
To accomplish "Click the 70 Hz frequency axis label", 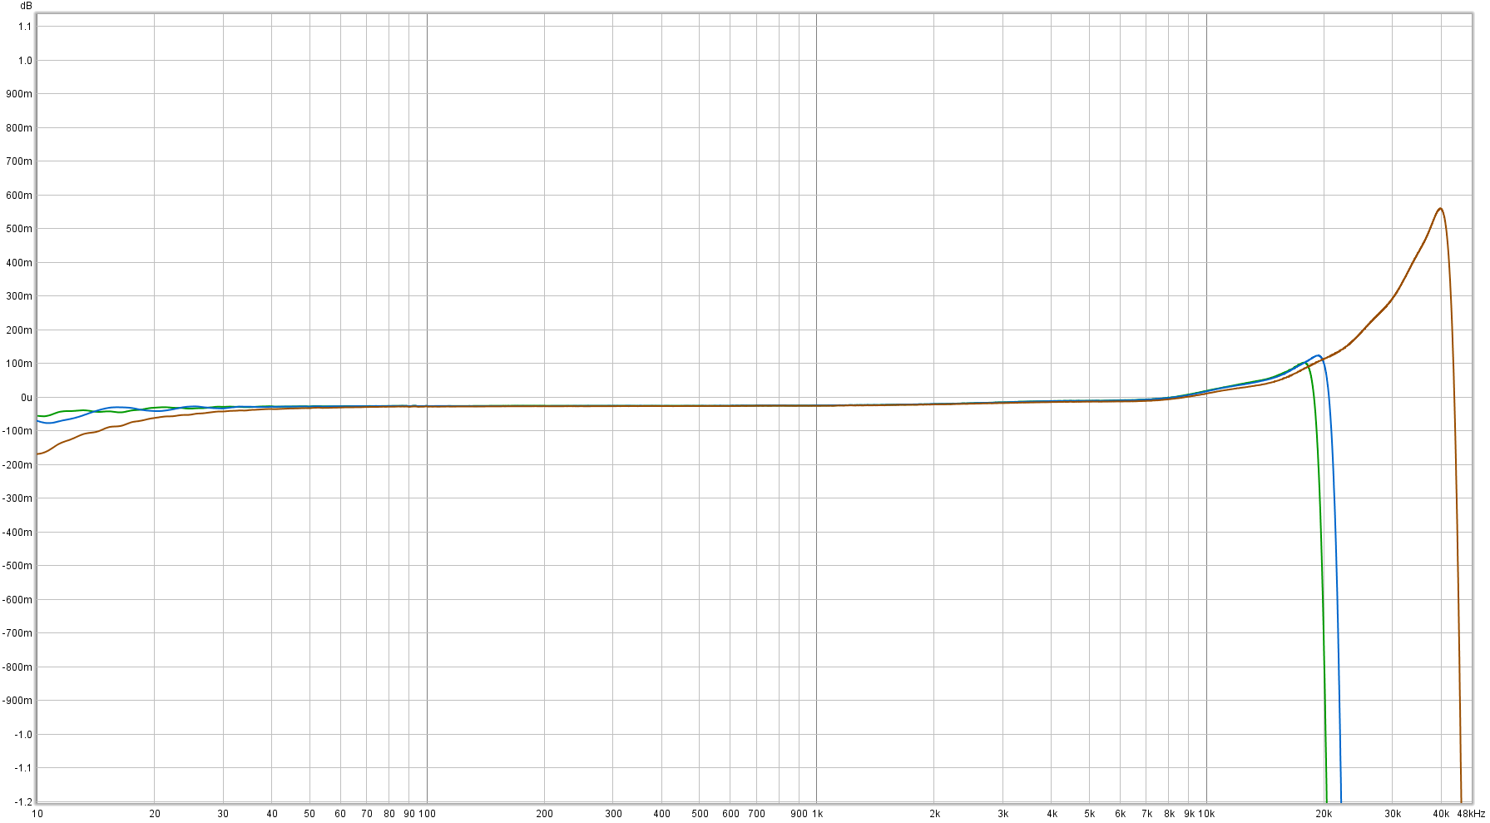I will pyautogui.click(x=367, y=814).
